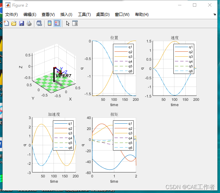
Task: Open the 窗口(W) menu
Action: (x=122, y=15)
